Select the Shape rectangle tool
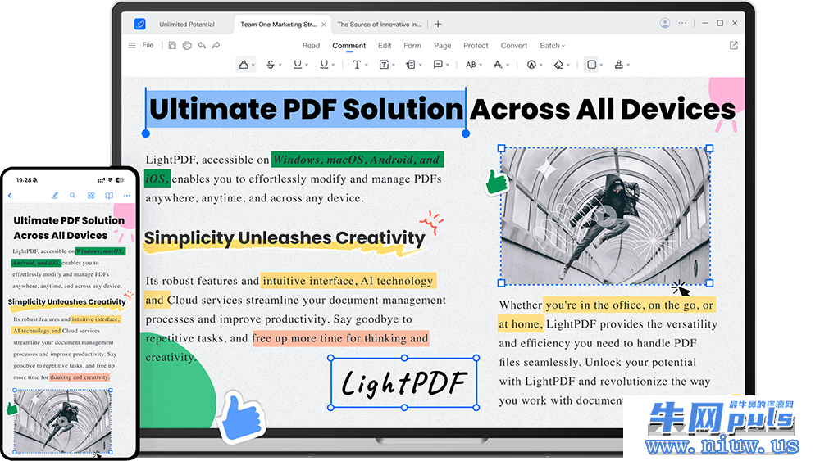The height and width of the screenshot is (461, 820). pyautogui.click(x=591, y=65)
